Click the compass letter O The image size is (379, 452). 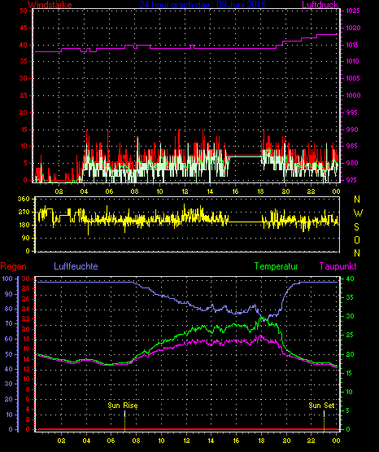357,240
